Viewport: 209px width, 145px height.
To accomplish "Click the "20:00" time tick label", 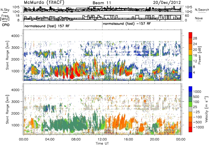I will pyautogui.click(x=155, y=140).
